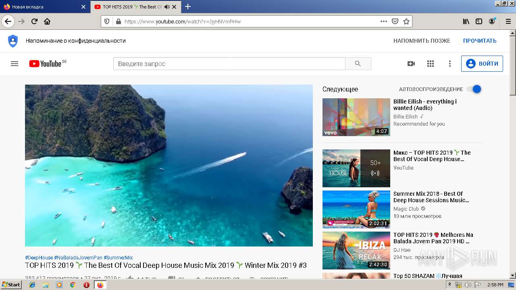Open the Firefox account menu
The height and width of the screenshot is (290, 516).
pyautogui.click(x=492, y=21)
